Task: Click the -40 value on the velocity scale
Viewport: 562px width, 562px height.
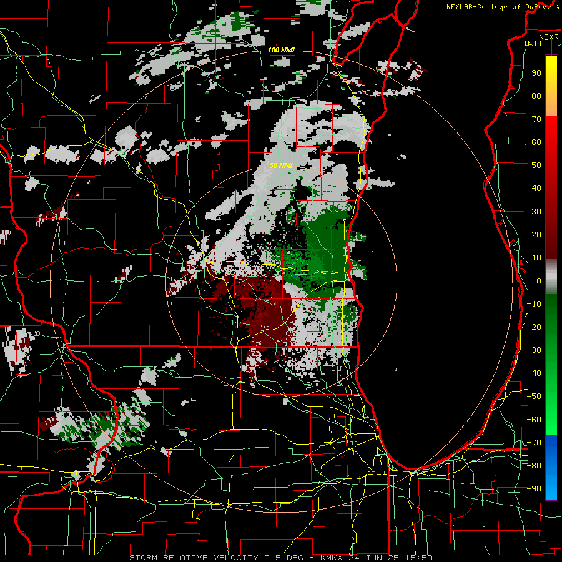Action: (534, 373)
